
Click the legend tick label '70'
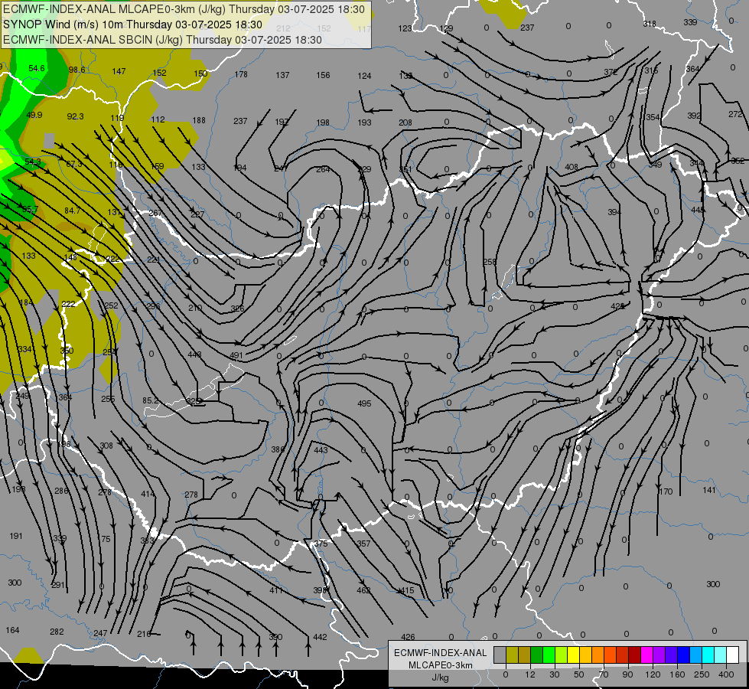[x=604, y=674]
